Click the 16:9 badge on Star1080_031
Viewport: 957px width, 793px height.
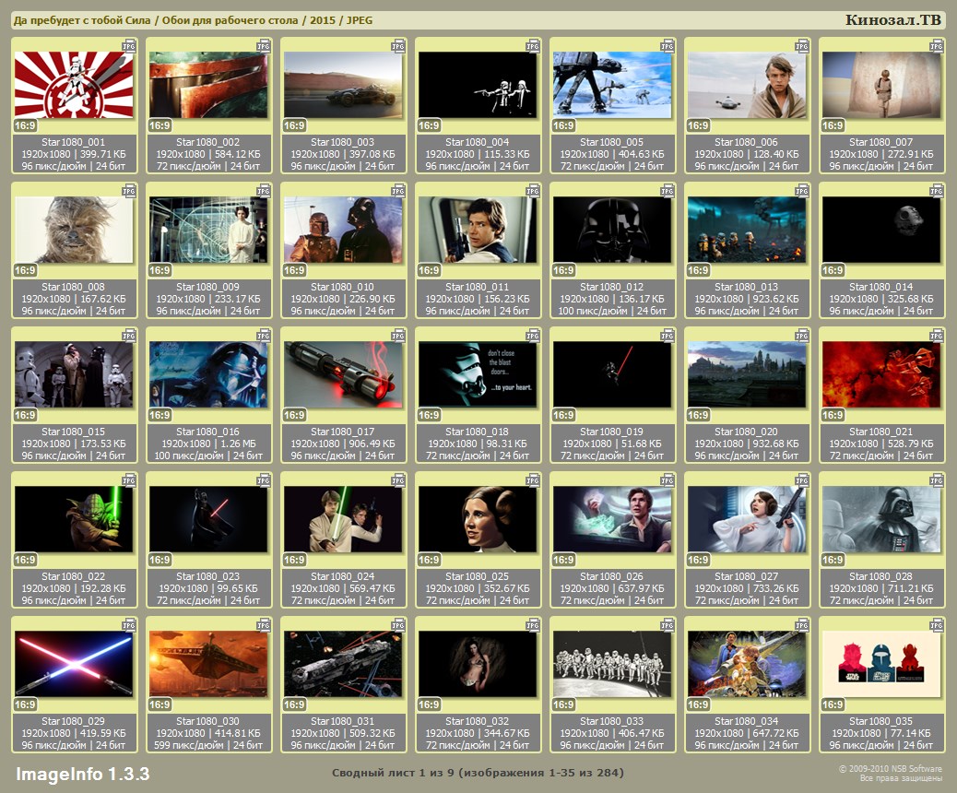(294, 704)
